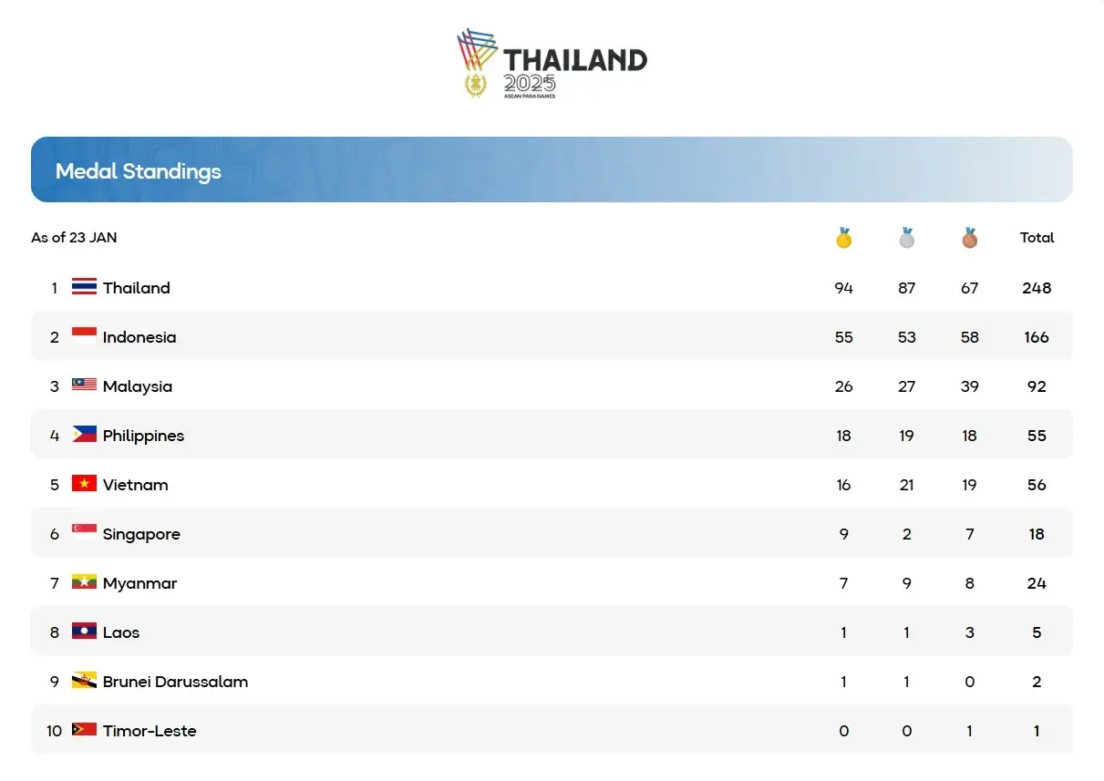Open the Thailand country name link
The height and width of the screenshot is (781, 1104).
[x=137, y=288]
